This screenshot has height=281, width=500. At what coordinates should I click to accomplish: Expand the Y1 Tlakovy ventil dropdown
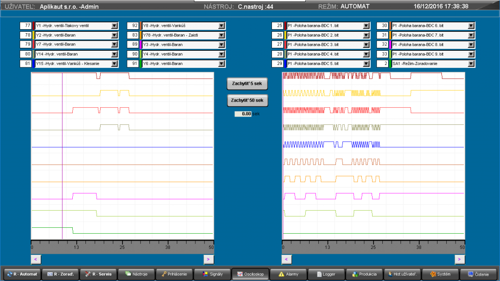pyautogui.click(x=114, y=26)
